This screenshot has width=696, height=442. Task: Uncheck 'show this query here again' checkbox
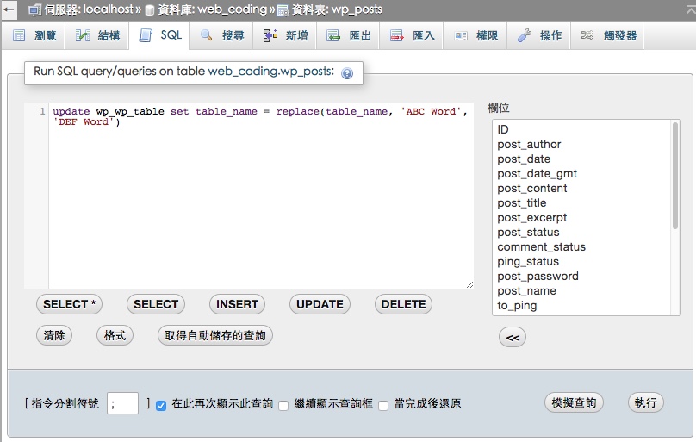[161, 404]
